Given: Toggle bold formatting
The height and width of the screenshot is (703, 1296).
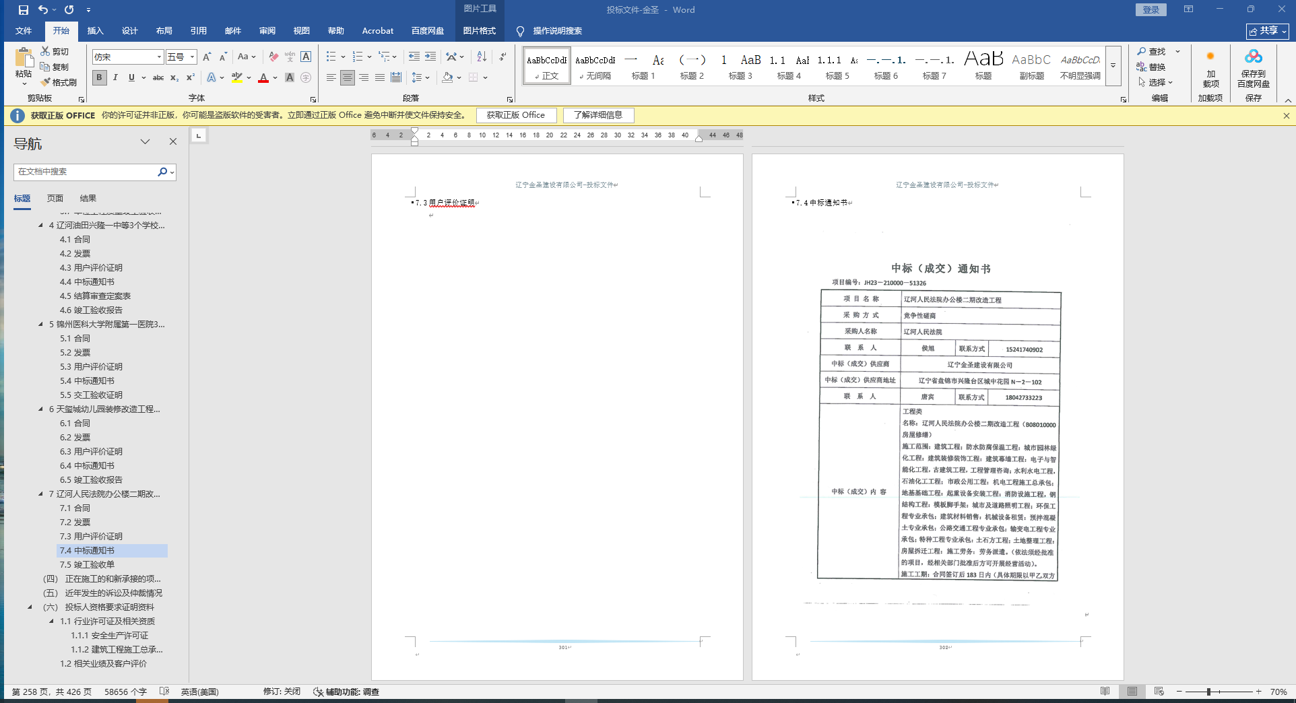Looking at the screenshot, I should pyautogui.click(x=100, y=77).
